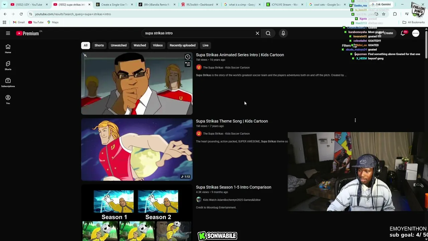
Task: Open All Bookmarks folder
Action: pyautogui.click(x=414, y=22)
